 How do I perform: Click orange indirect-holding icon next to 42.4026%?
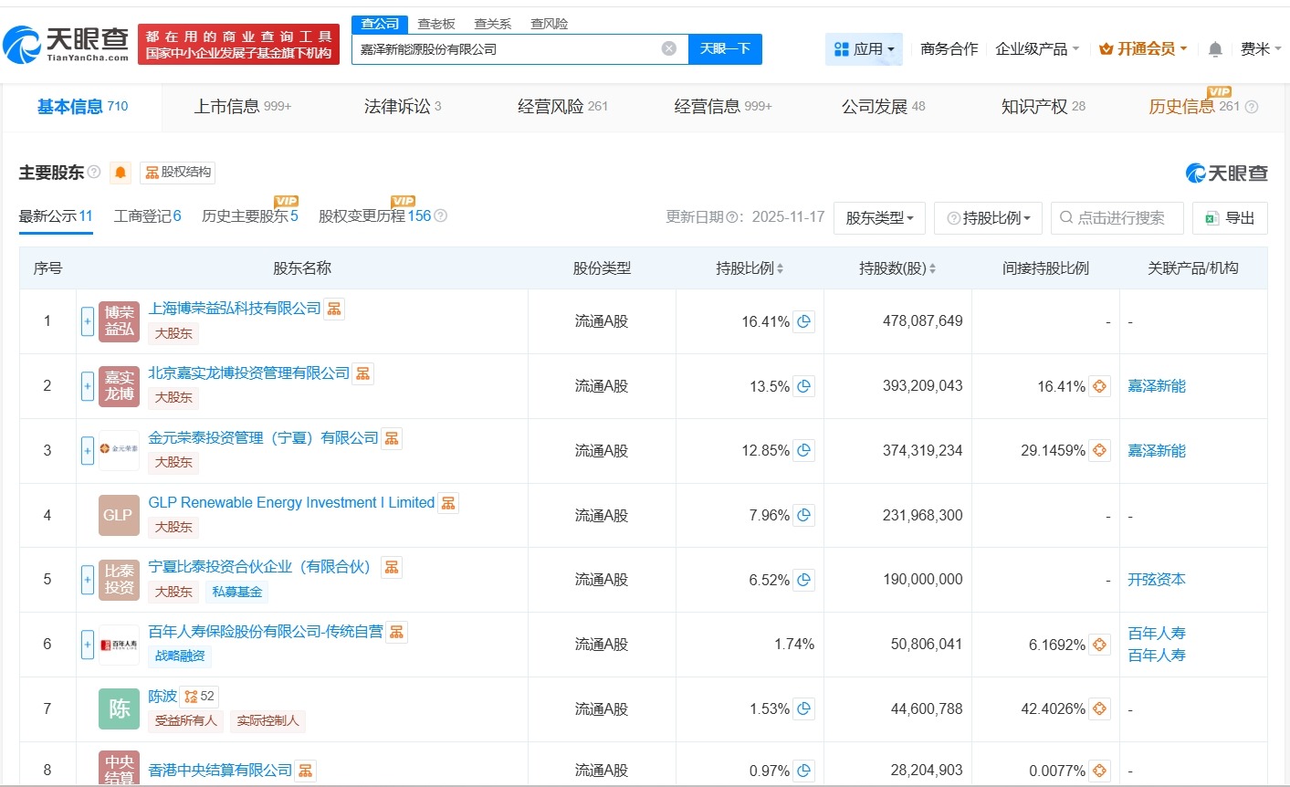(x=1099, y=708)
